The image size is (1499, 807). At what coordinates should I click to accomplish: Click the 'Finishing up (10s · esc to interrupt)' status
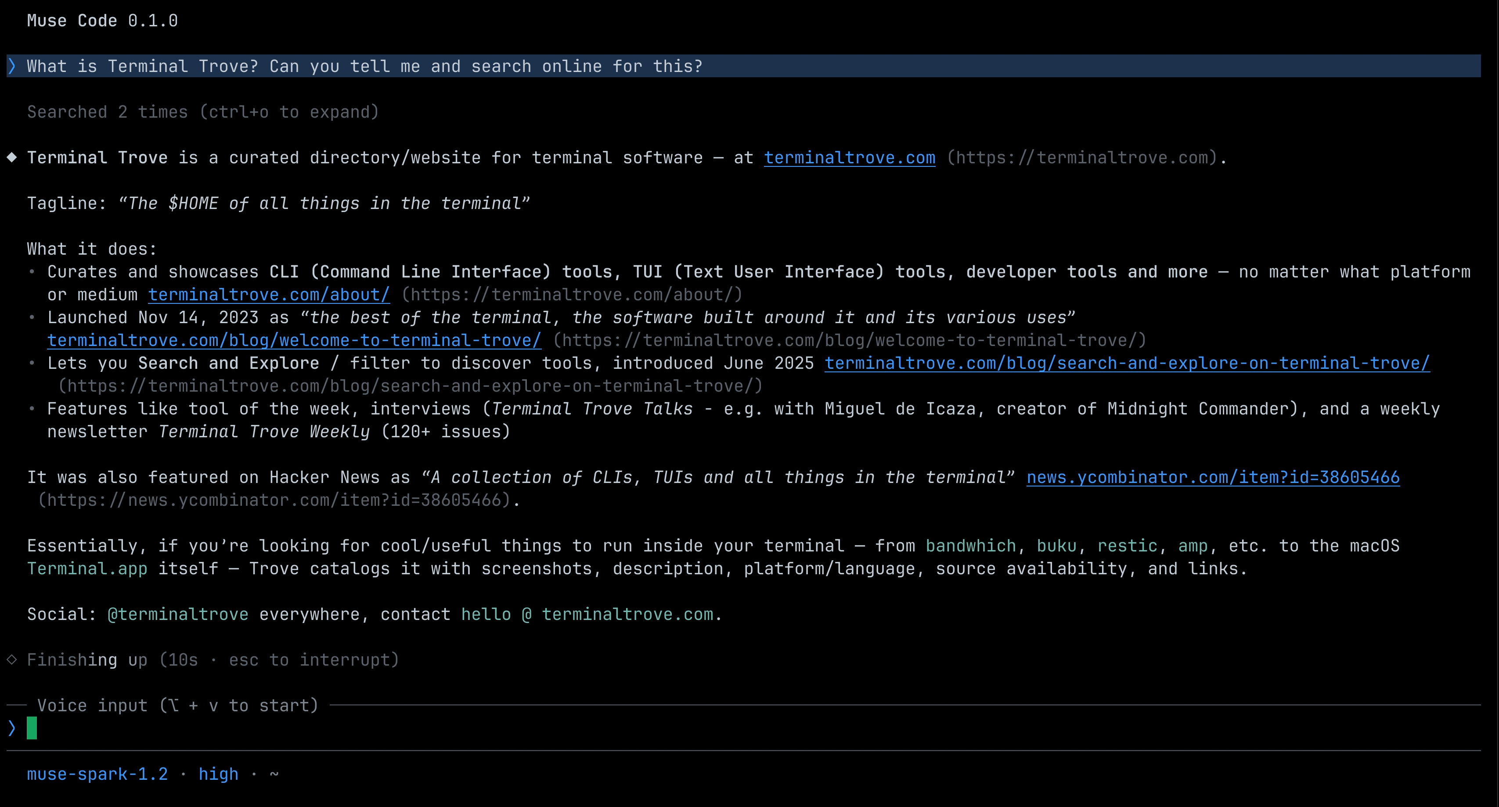click(x=213, y=660)
